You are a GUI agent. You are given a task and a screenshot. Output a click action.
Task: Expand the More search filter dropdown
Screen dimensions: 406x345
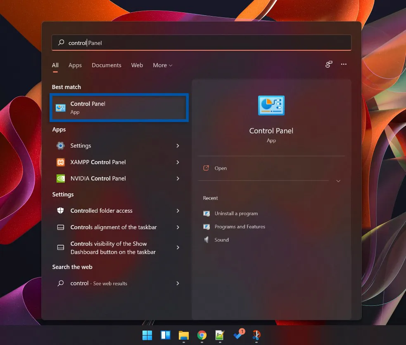coord(162,65)
